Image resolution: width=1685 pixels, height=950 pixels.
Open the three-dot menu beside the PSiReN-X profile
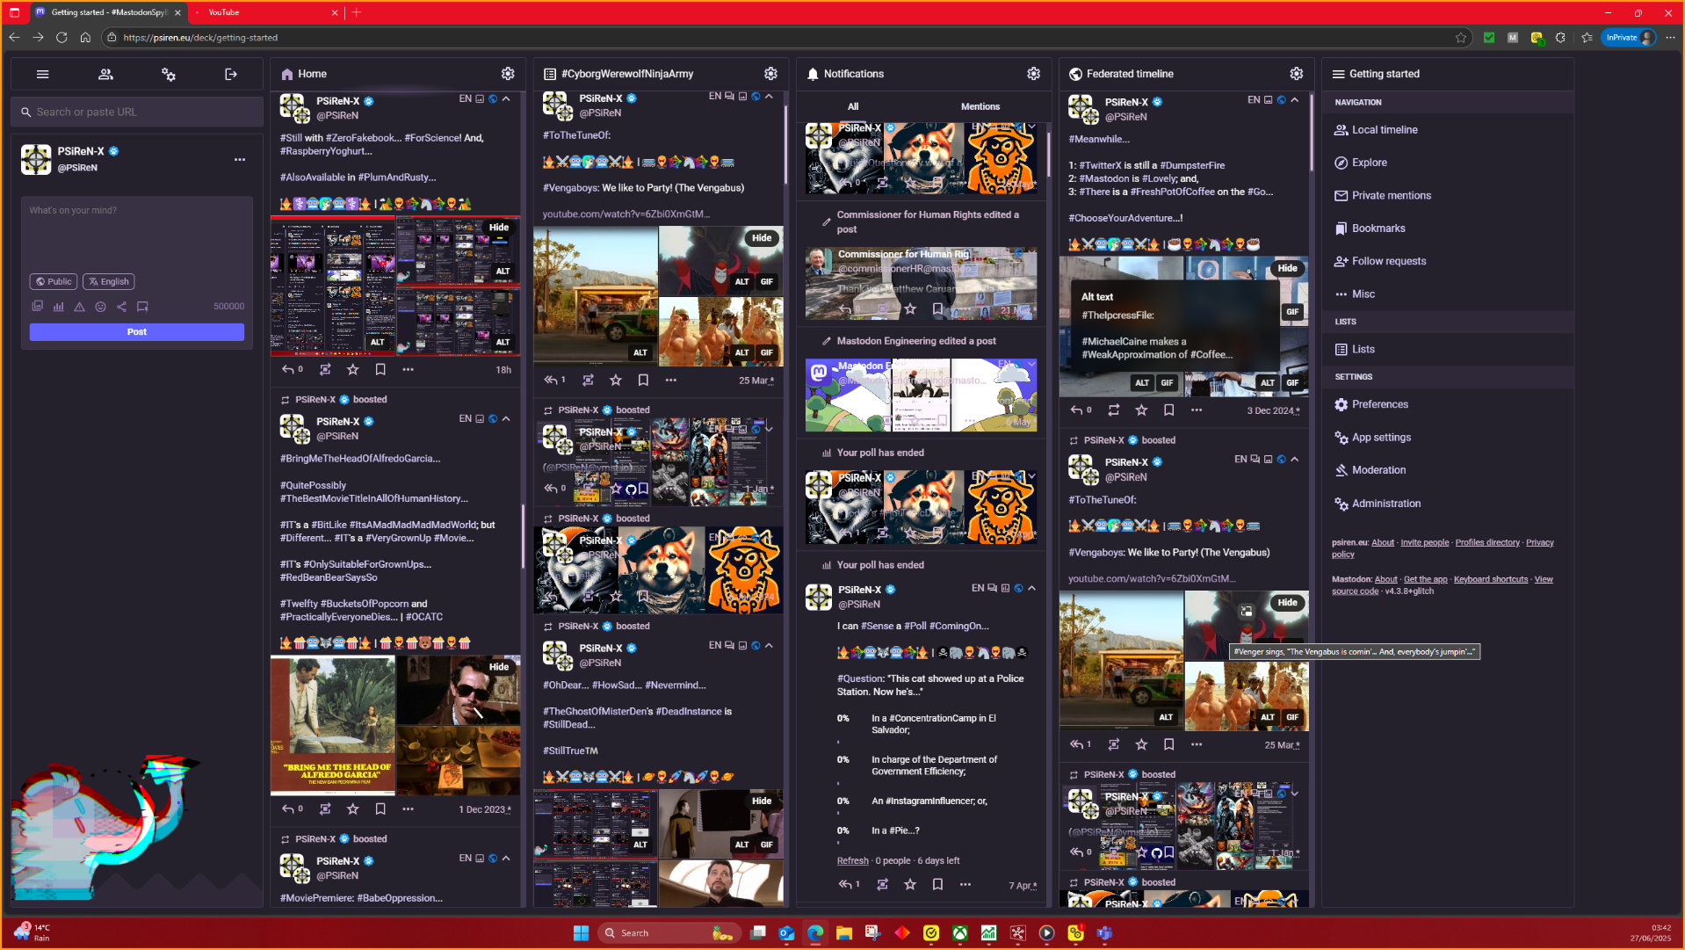(x=240, y=160)
